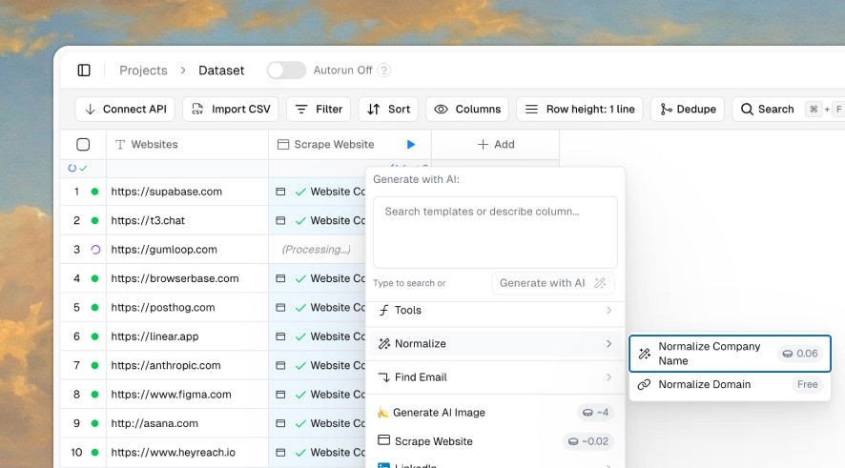
Task: Click the green status dot in row 5
Action: pyautogui.click(x=94, y=308)
